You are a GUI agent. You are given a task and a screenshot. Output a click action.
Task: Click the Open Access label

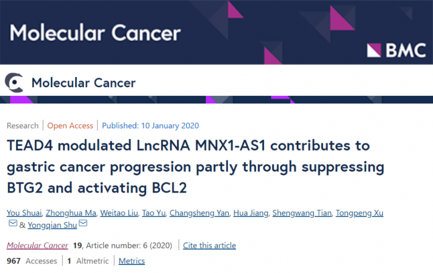click(x=70, y=126)
